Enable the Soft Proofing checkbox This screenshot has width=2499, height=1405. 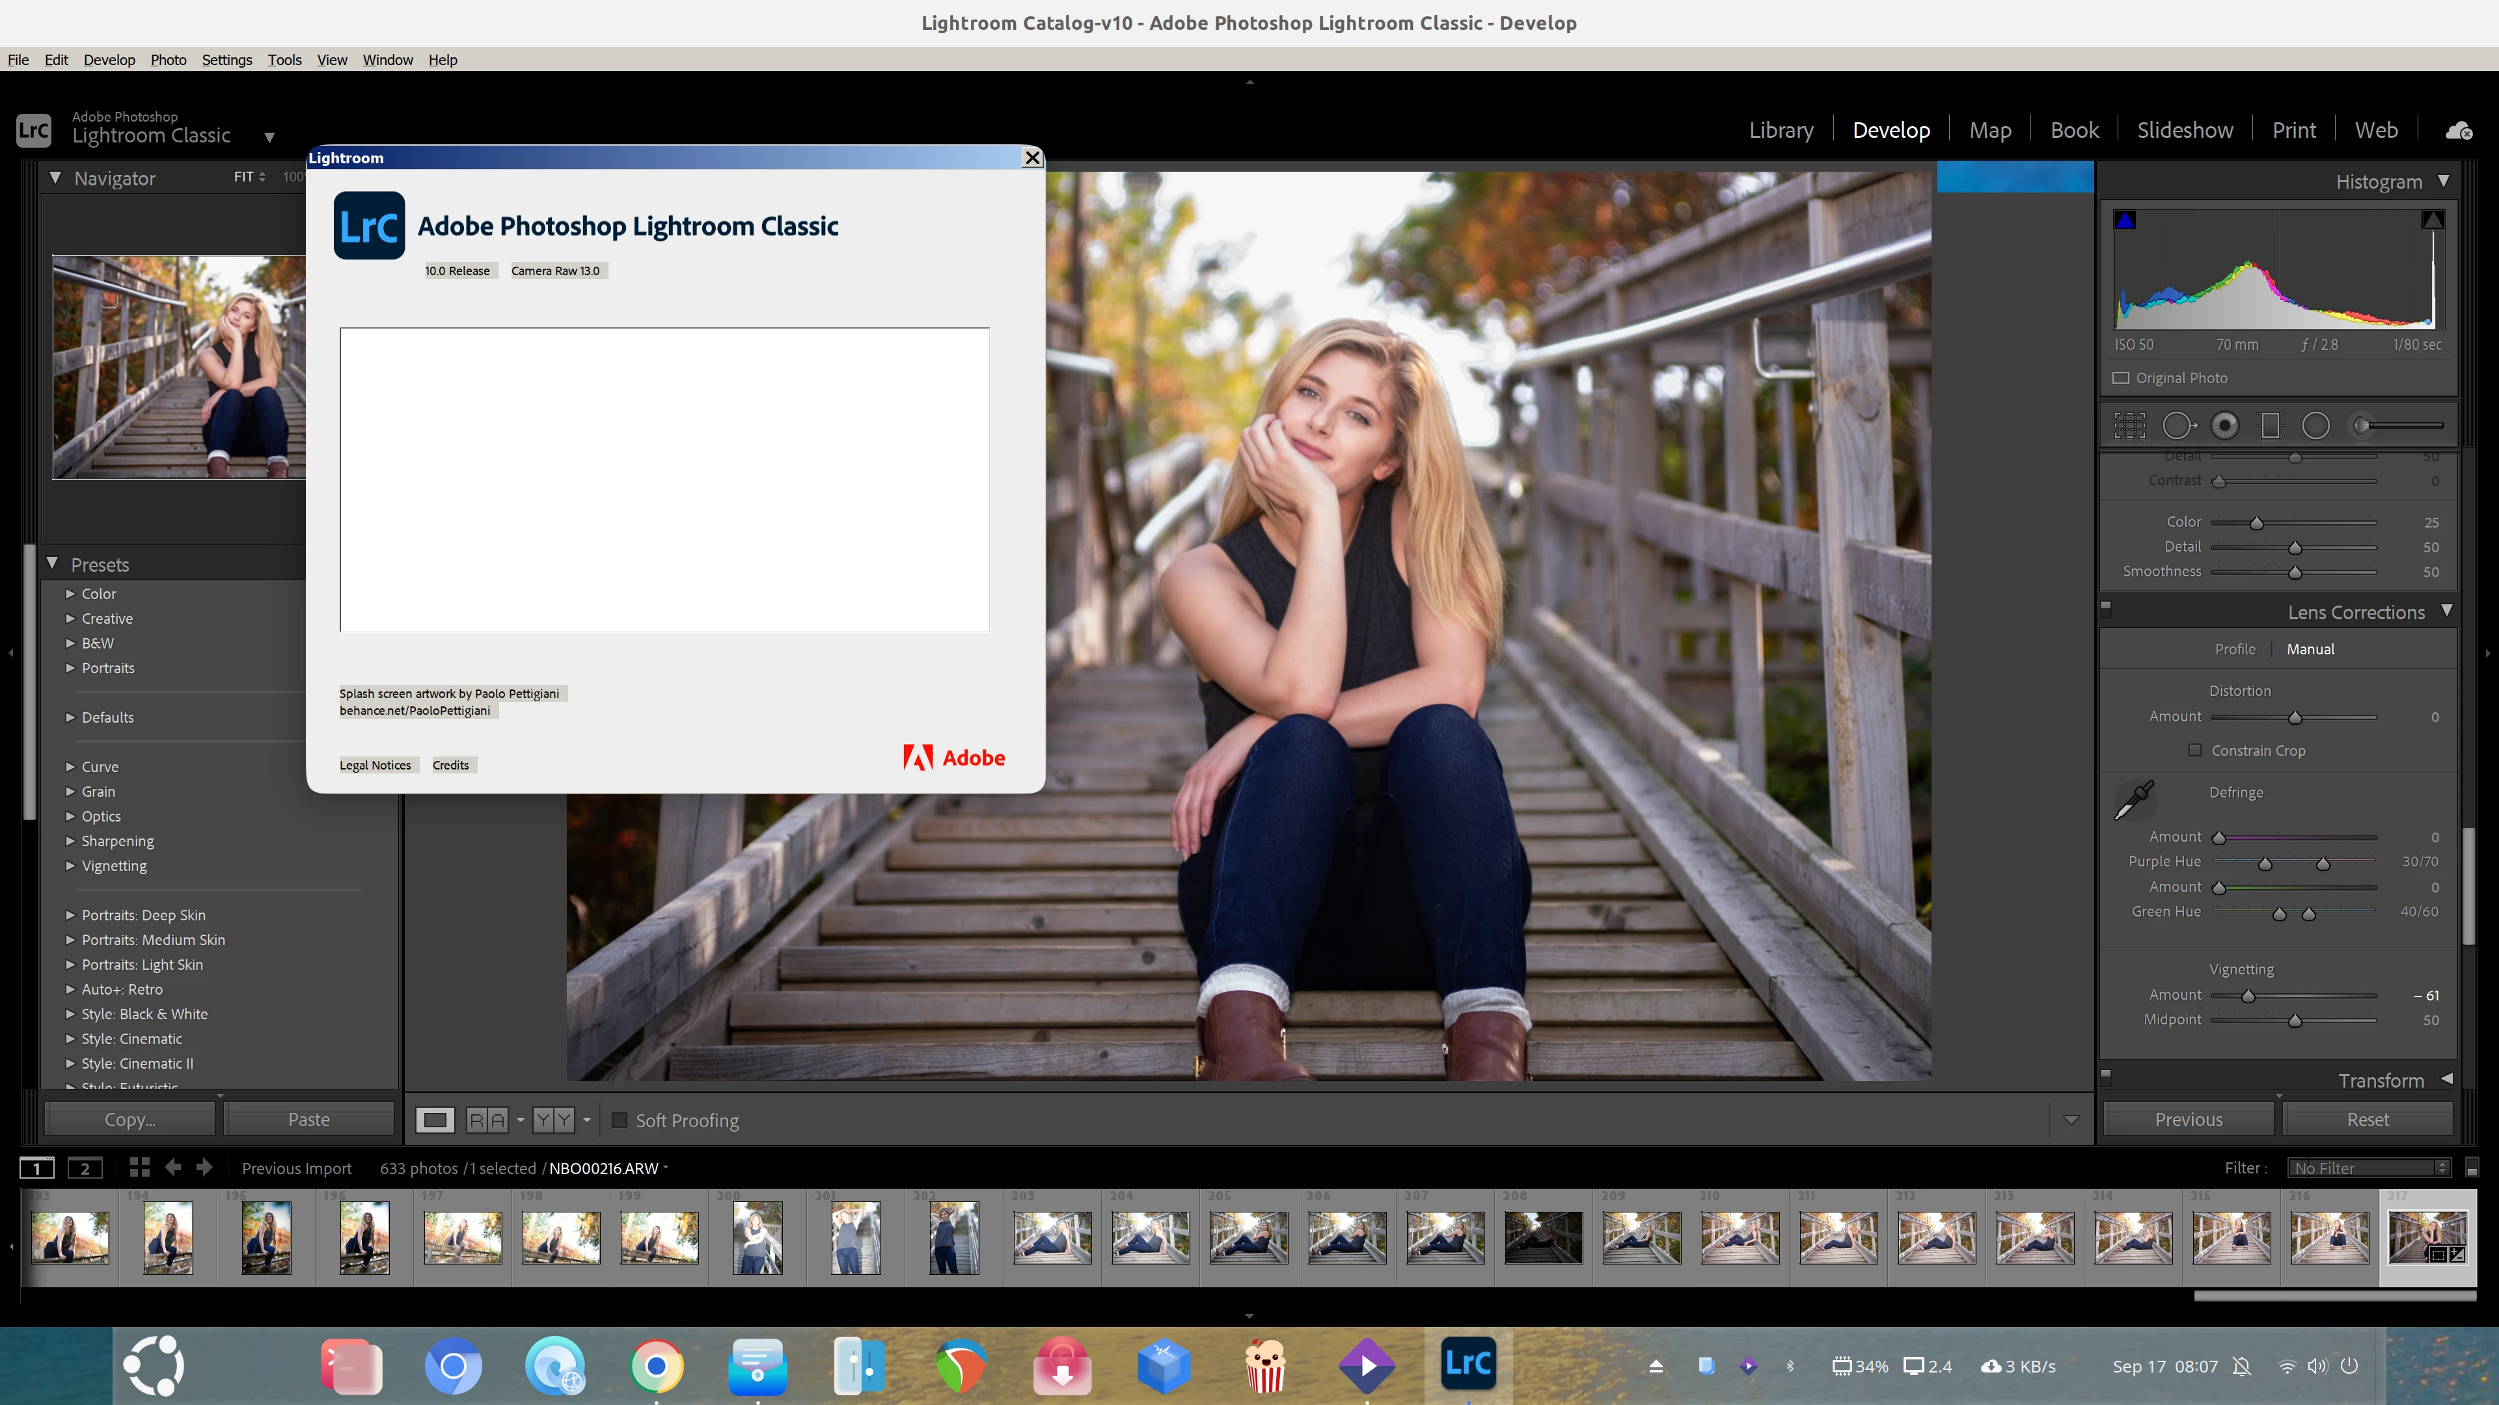point(619,1120)
